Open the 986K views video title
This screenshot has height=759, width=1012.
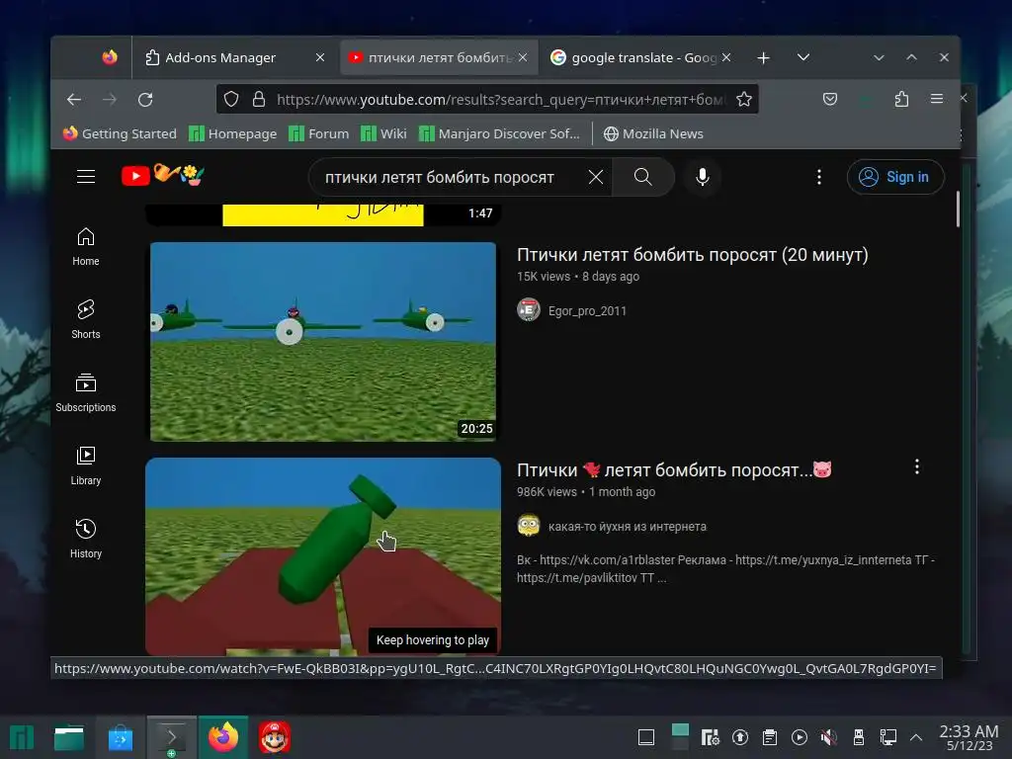(674, 469)
